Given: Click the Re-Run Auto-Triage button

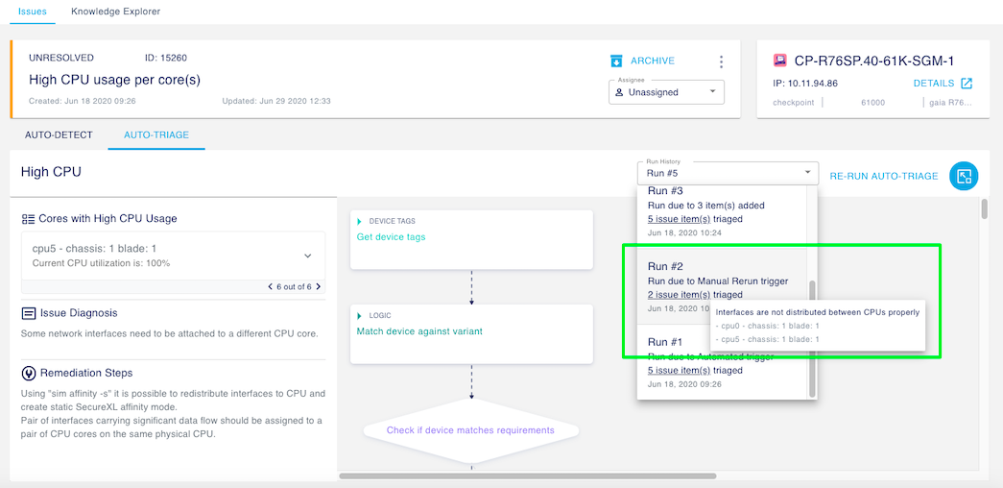Looking at the screenshot, I should coord(883,176).
